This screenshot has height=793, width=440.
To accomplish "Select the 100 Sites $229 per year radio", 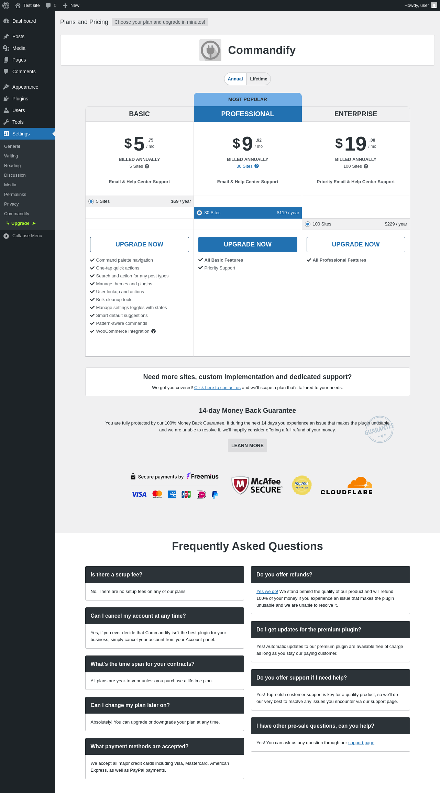I will pos(308,224).
